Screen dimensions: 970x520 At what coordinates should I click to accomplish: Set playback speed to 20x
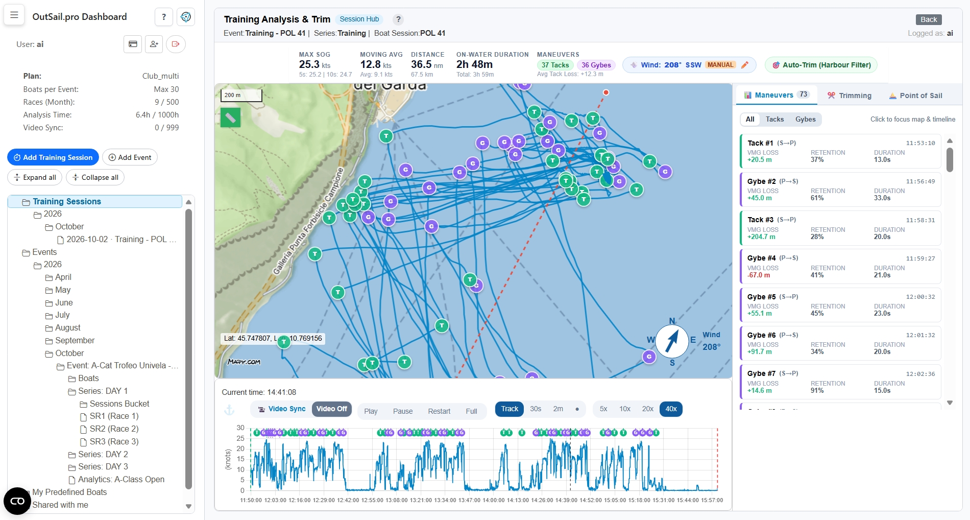647,409
